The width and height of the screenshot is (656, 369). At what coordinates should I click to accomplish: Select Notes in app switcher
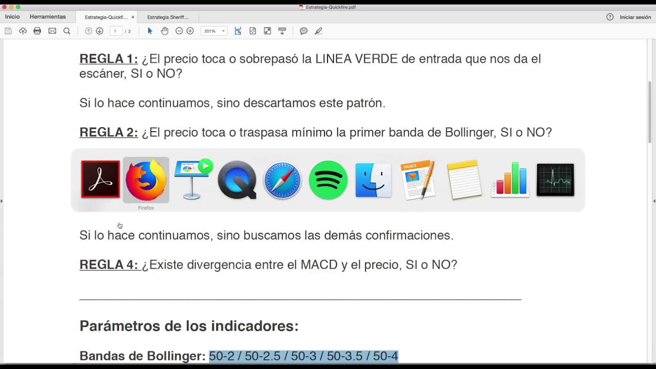464,179
